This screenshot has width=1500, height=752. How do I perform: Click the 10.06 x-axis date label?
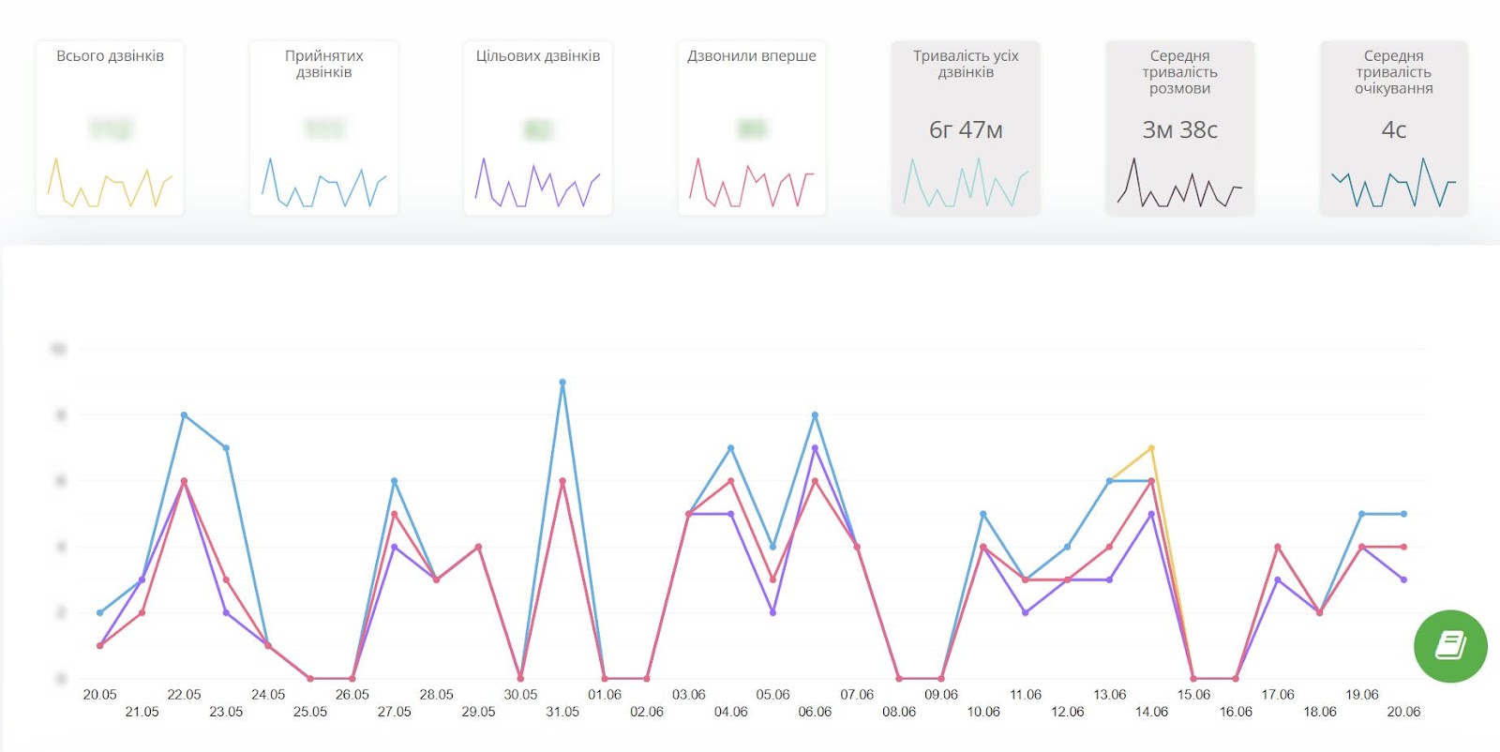(x=983, y=712)
